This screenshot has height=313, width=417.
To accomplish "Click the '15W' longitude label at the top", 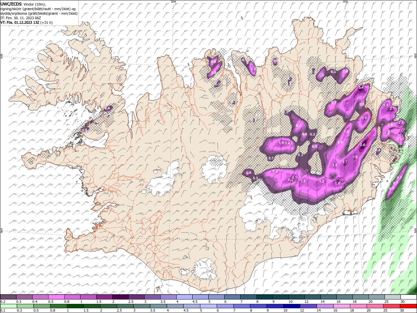I will coord(345,2).
